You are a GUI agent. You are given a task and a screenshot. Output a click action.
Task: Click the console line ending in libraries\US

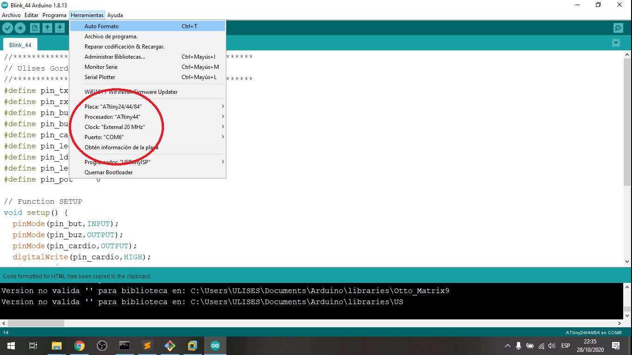coord(202,302)
